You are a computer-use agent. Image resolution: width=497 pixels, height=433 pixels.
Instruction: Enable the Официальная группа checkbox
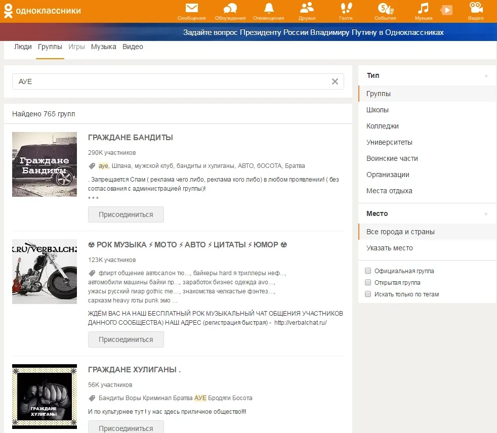point(368,271)
